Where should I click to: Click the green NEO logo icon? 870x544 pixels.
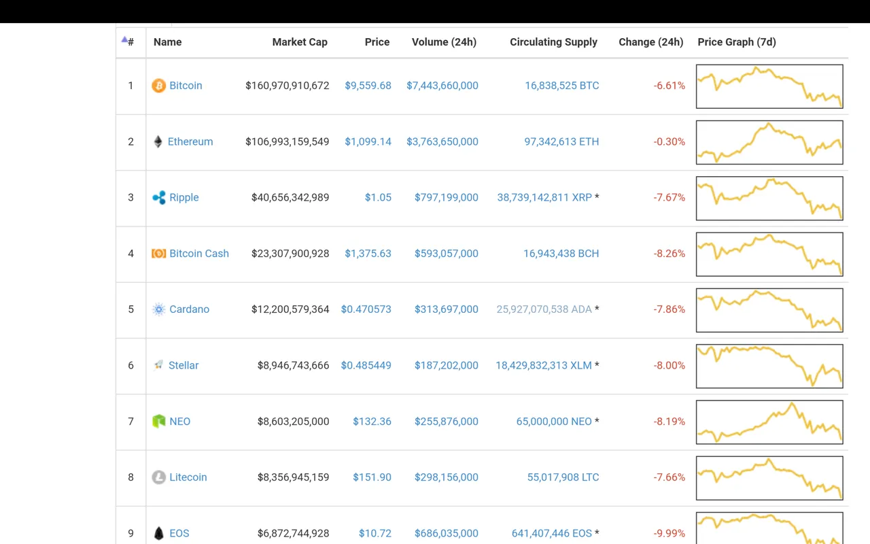click(158, 422)
